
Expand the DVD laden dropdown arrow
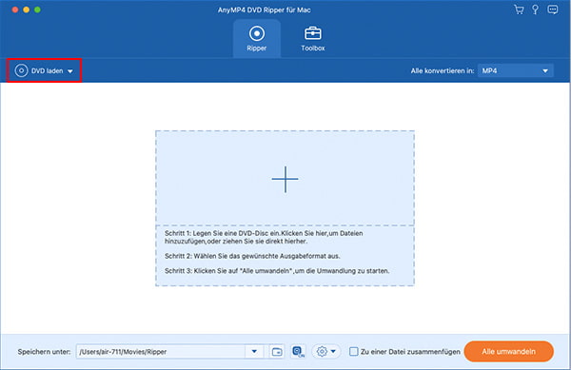pyautogui.click(x=69, y=71)
